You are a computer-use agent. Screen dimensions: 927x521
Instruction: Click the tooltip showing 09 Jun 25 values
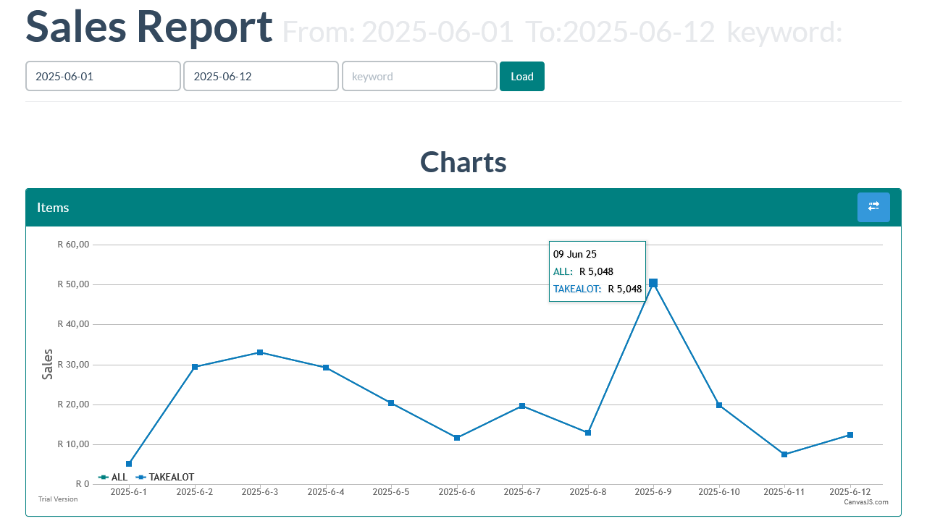(x=597, y=271)
